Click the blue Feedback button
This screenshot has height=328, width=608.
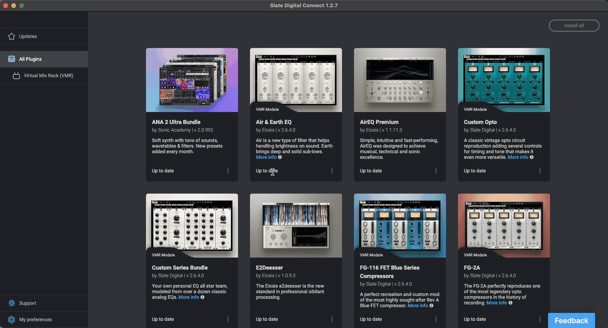(x=571, y=320)
